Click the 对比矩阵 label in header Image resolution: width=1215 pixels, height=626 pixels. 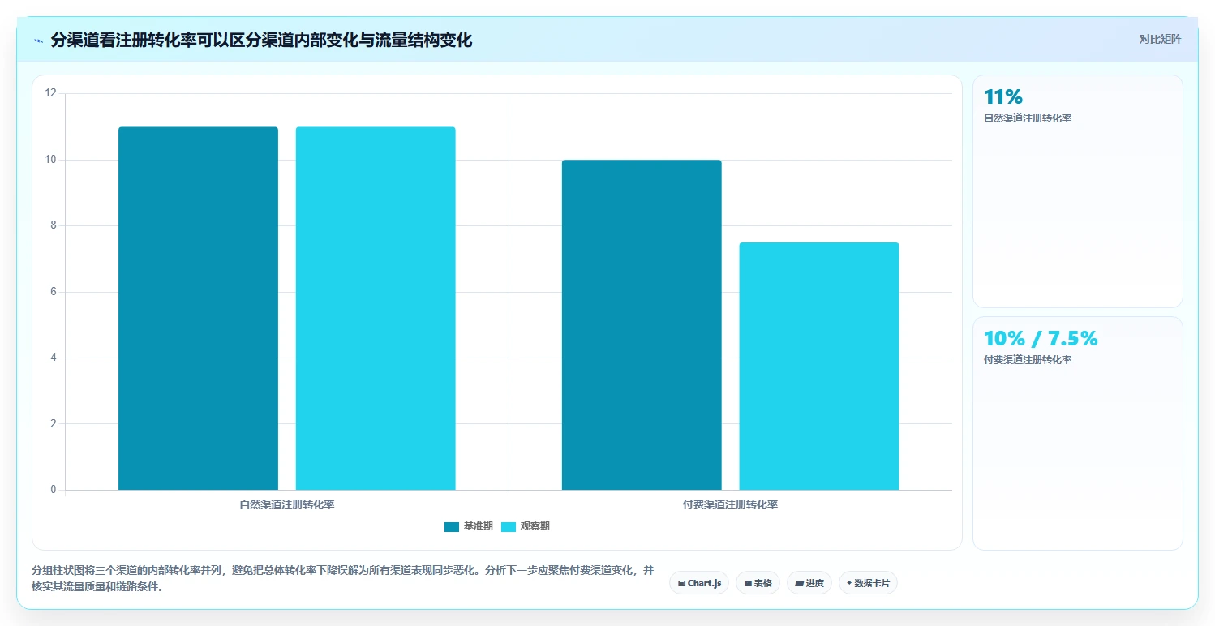tap(1161, 39)
